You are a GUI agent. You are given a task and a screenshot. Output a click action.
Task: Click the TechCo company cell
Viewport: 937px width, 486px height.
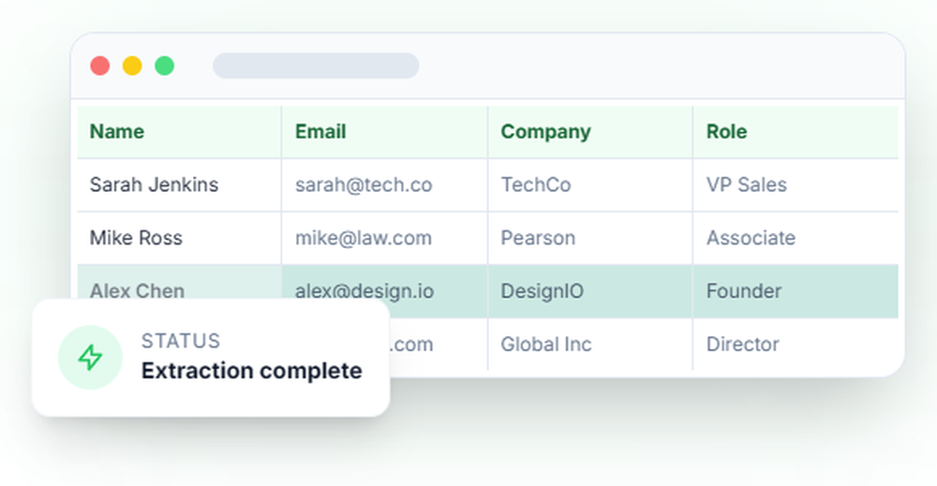tap(536, 184)
